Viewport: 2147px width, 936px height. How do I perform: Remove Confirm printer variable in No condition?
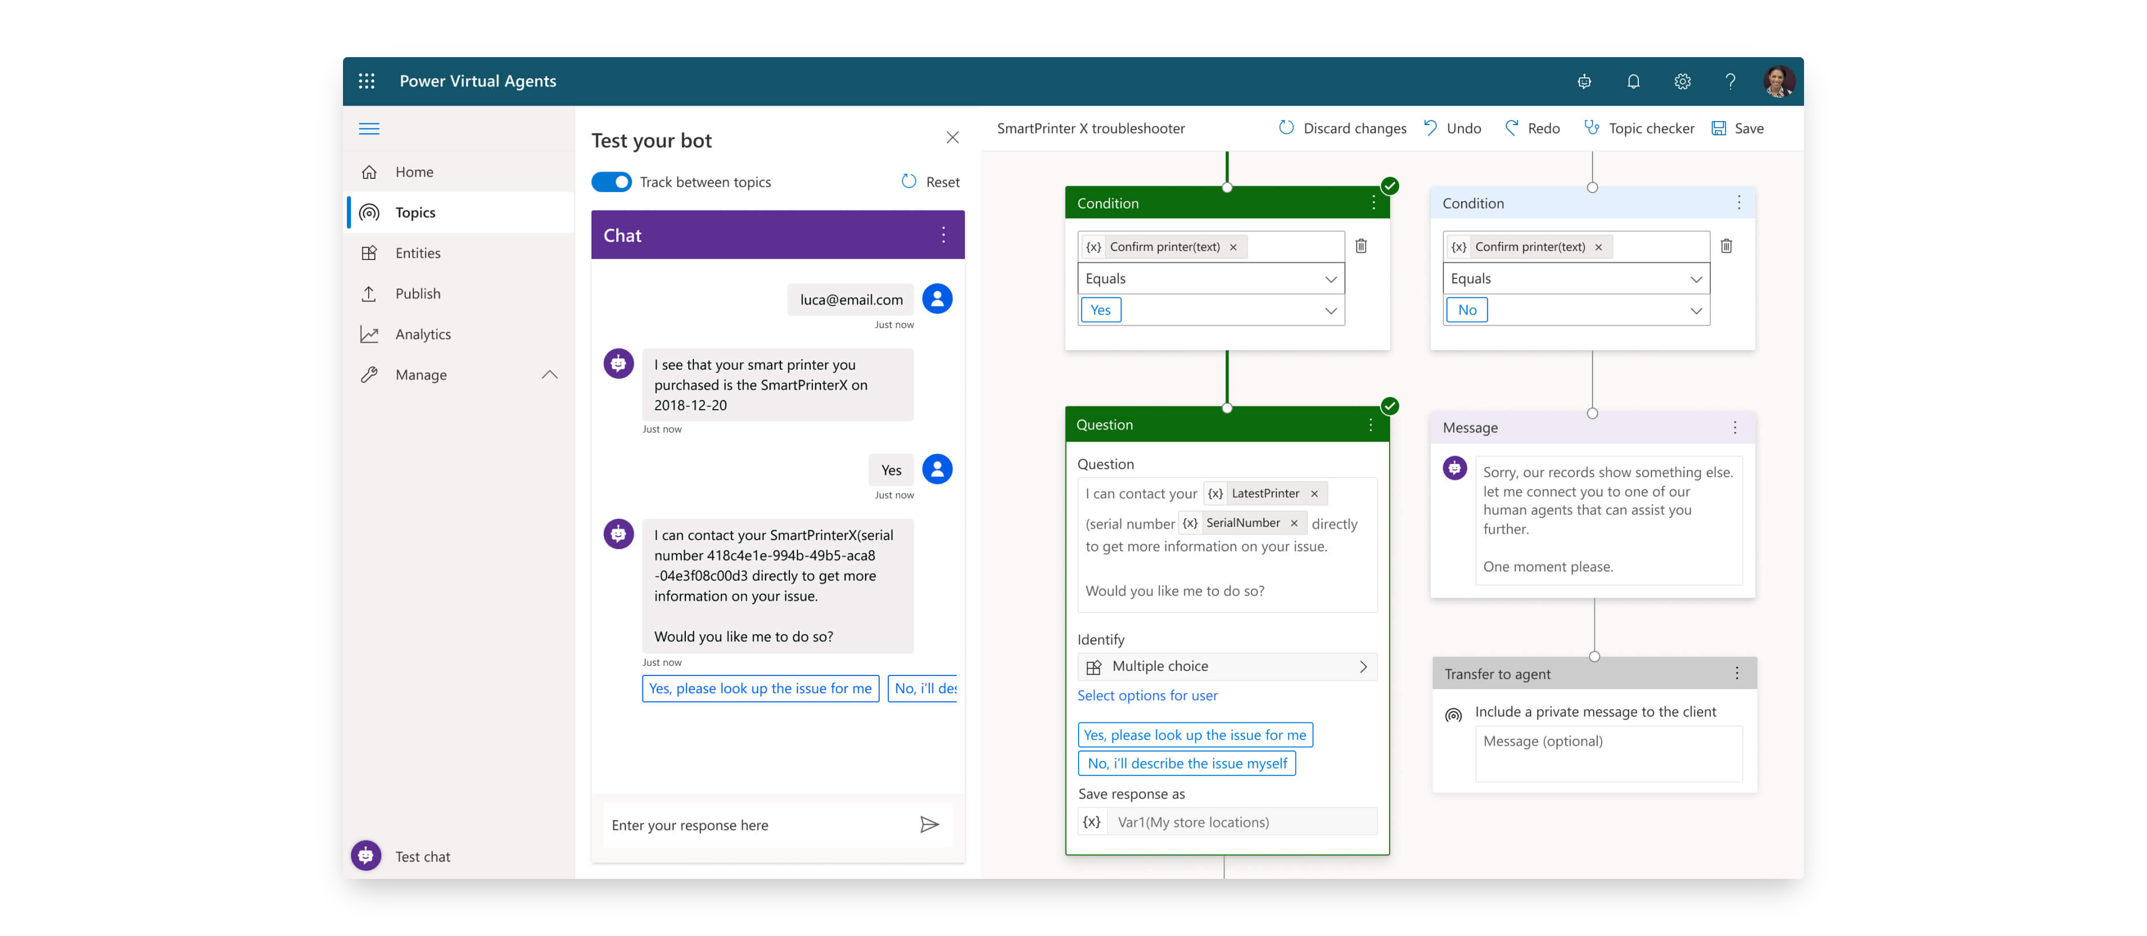[1598, 247]
